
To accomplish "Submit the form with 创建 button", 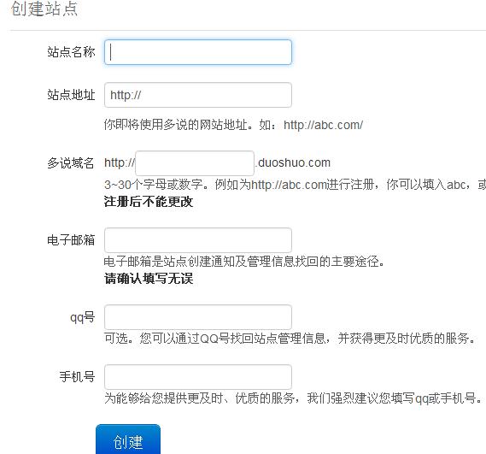I will tap(128, 440).
